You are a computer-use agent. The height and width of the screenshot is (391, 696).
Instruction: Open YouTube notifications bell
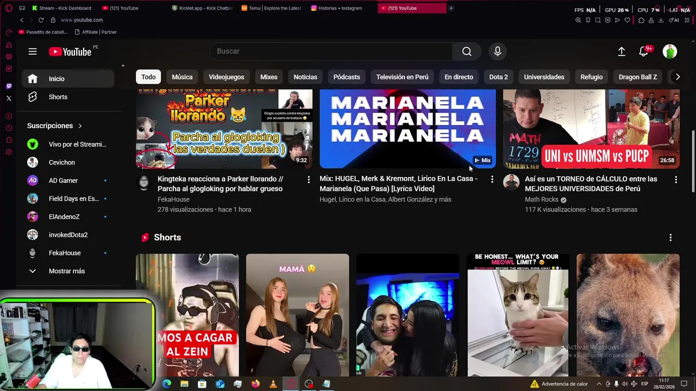click(x=643, y=52)
